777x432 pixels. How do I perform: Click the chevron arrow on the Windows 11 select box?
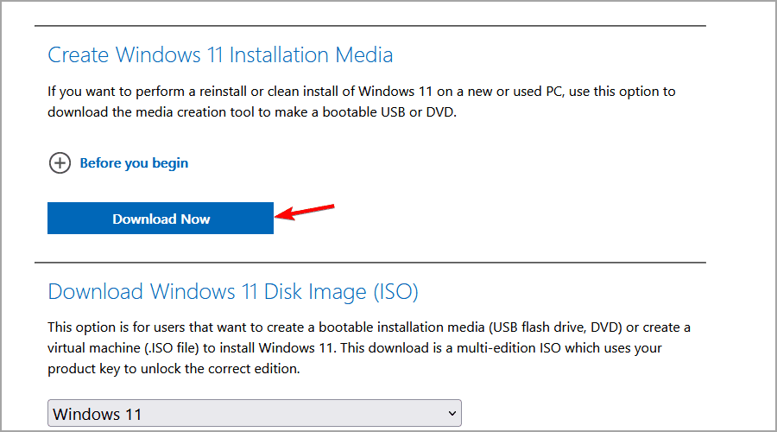point(452,414)
